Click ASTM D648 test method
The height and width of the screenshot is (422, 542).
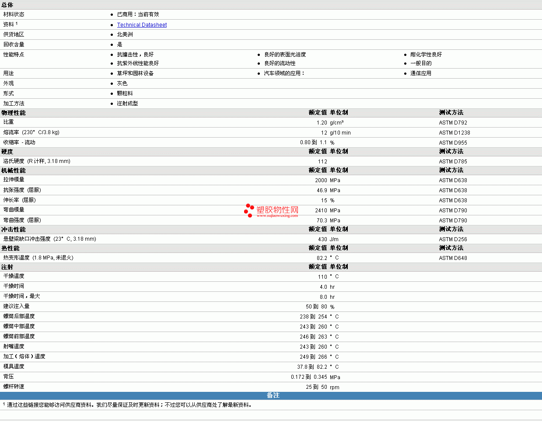(453, 258)
